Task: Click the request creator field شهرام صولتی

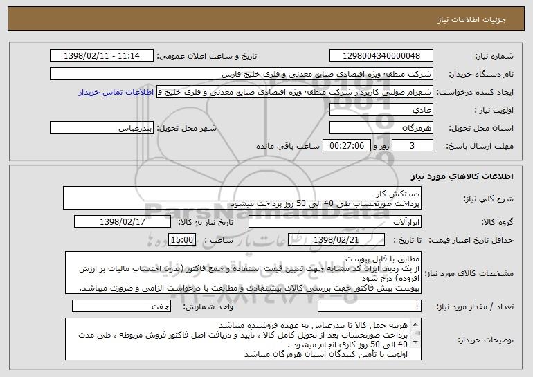Action: tap(295, 92)
